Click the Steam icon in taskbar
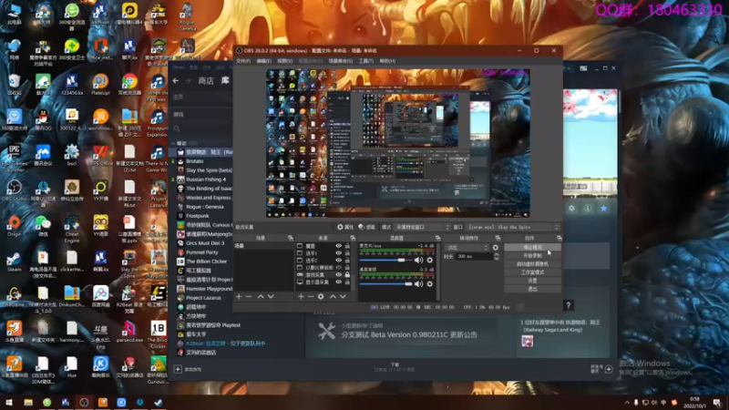Image resolution: width=729 pixels, height=410 pixels. coord(159,403)
